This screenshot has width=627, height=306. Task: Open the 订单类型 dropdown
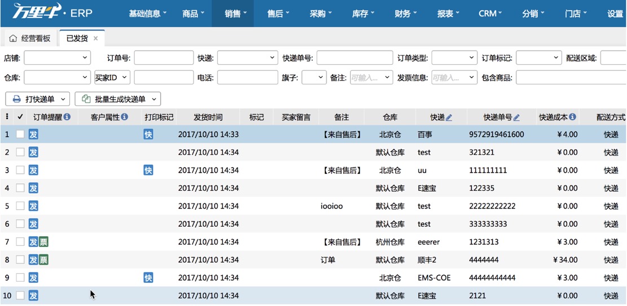click(x=454, y=58)
